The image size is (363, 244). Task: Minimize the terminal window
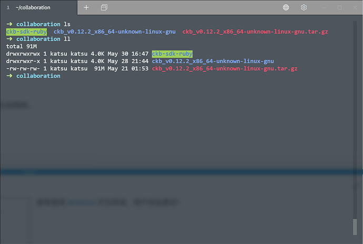pos(324,8)
